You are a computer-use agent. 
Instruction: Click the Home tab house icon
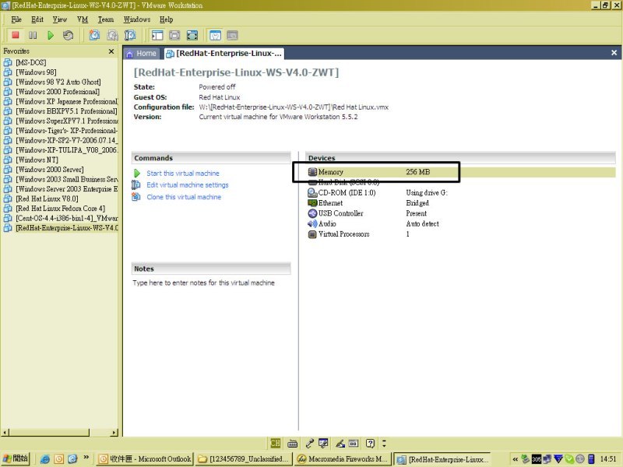[x=129, y=54]
